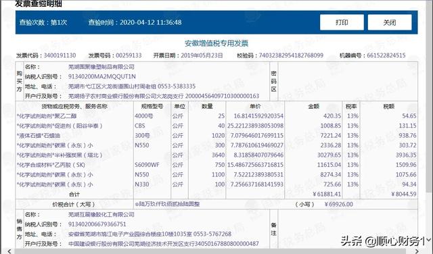Click the tax value 131.15

[407, 126]
